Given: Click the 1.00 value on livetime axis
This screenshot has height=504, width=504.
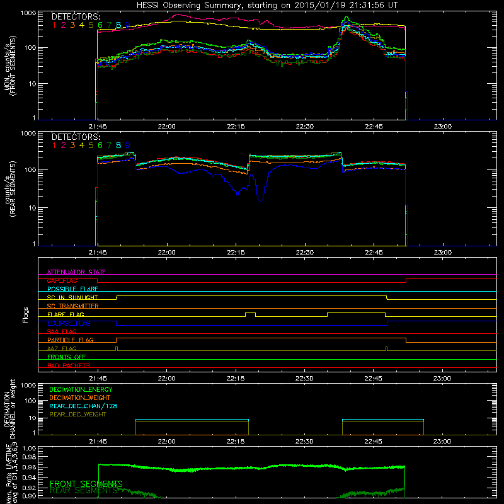Looking at the screenshot, I should pos(28,448).
